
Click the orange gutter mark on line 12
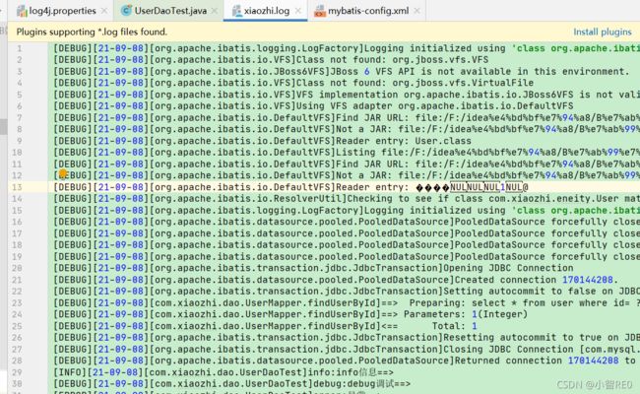pos(62,174)
